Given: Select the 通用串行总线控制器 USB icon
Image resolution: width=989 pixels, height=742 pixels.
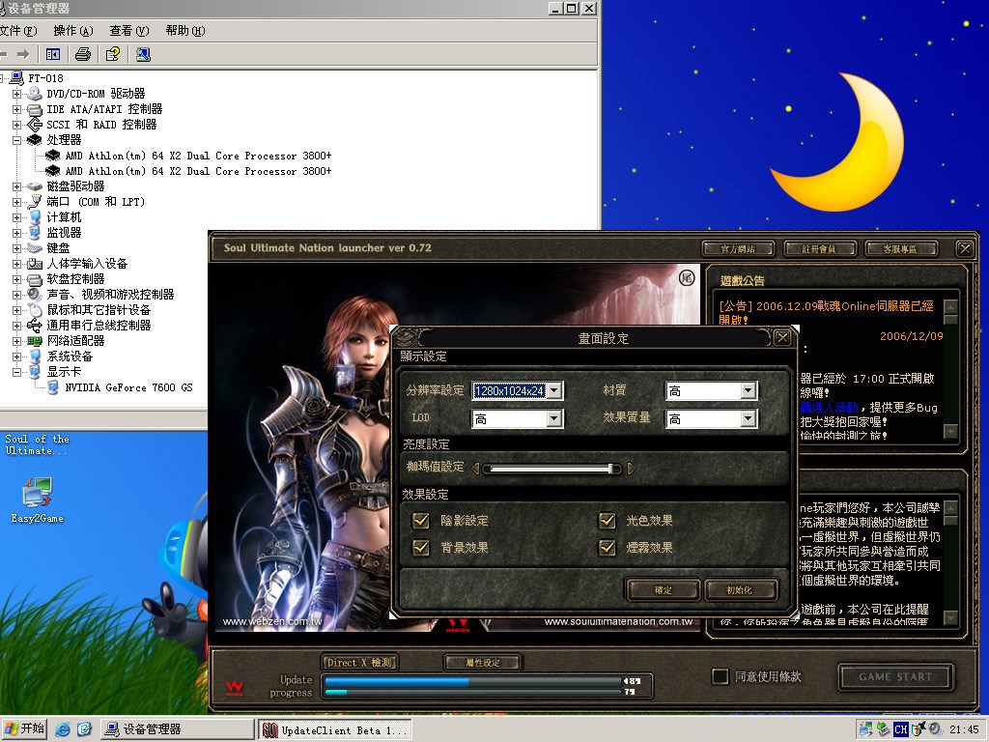Looking at the screenshot, I should coord(35,326).
